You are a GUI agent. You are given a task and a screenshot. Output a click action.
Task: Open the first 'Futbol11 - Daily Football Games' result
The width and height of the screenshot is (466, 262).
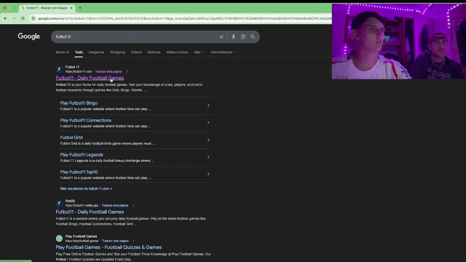click(90, 78)
